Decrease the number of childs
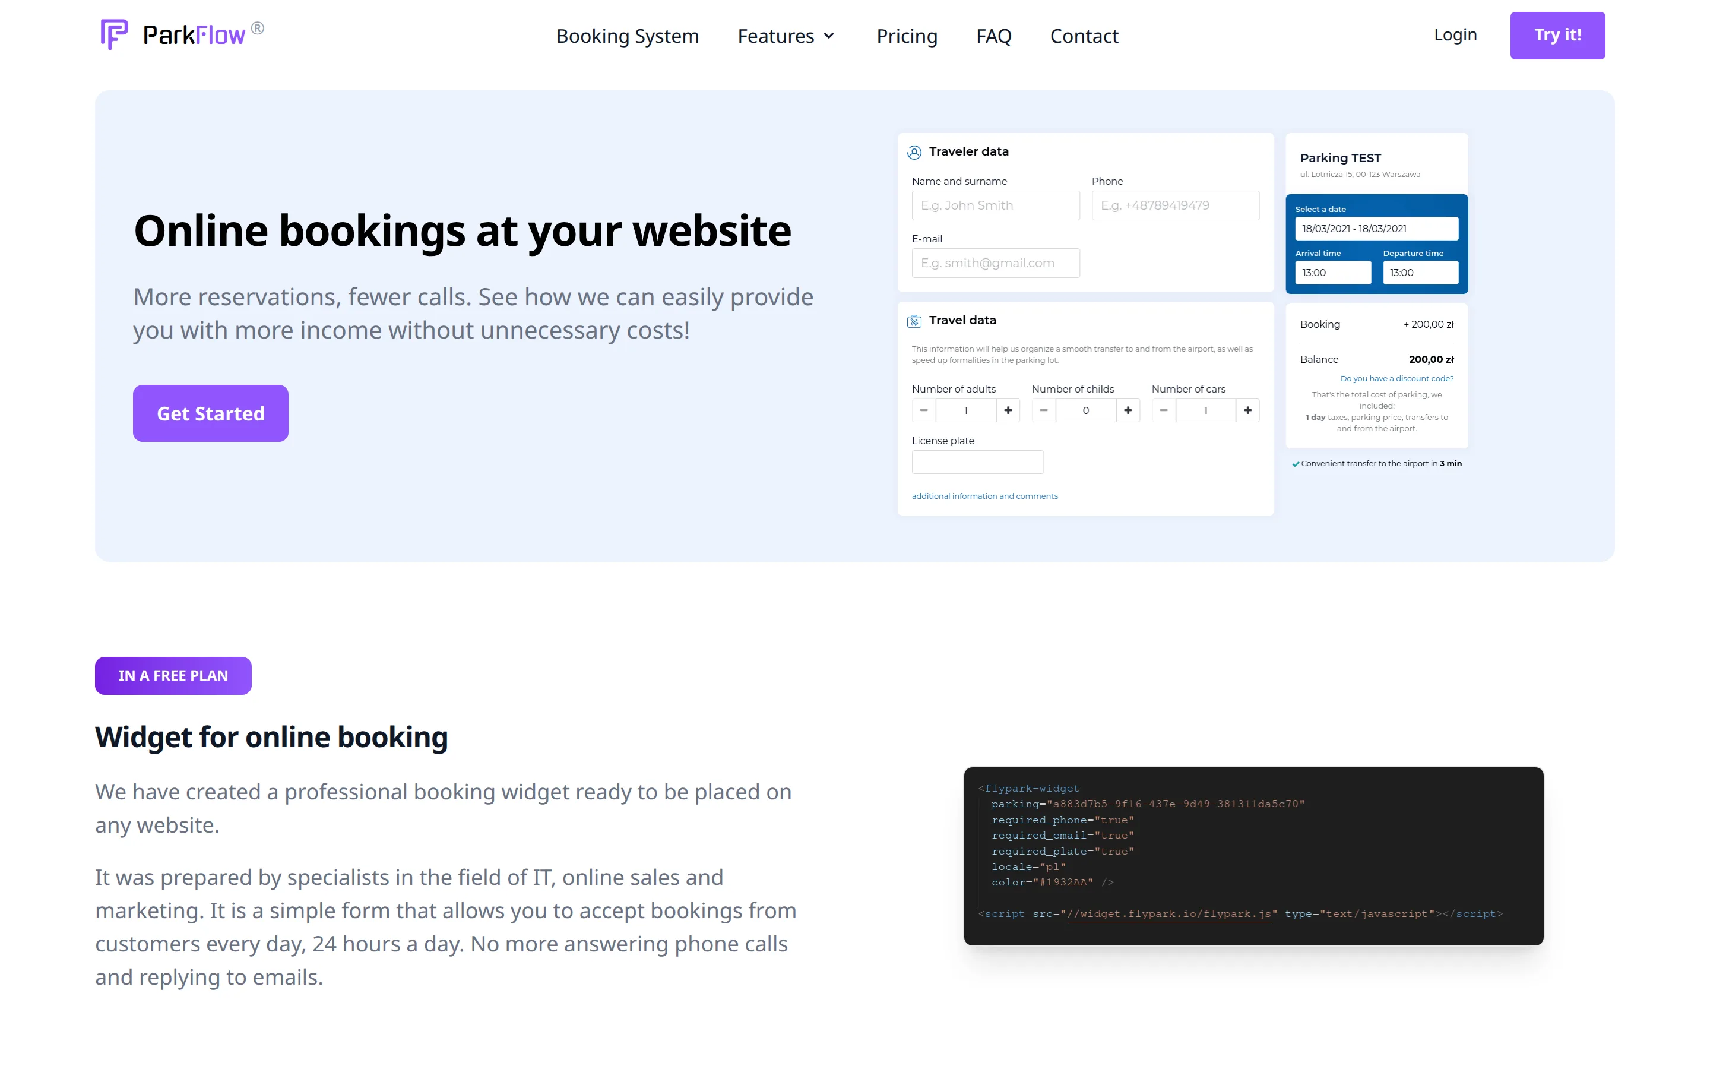The image size is (1710, 1069). (1044, 410)
